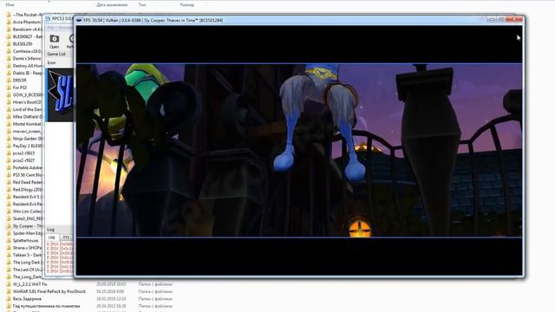
Task: Select the Гид путешественника по планетам folder
Action: [46, 306]
